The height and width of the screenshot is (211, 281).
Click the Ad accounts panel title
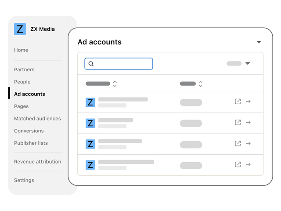coord(100,42)
